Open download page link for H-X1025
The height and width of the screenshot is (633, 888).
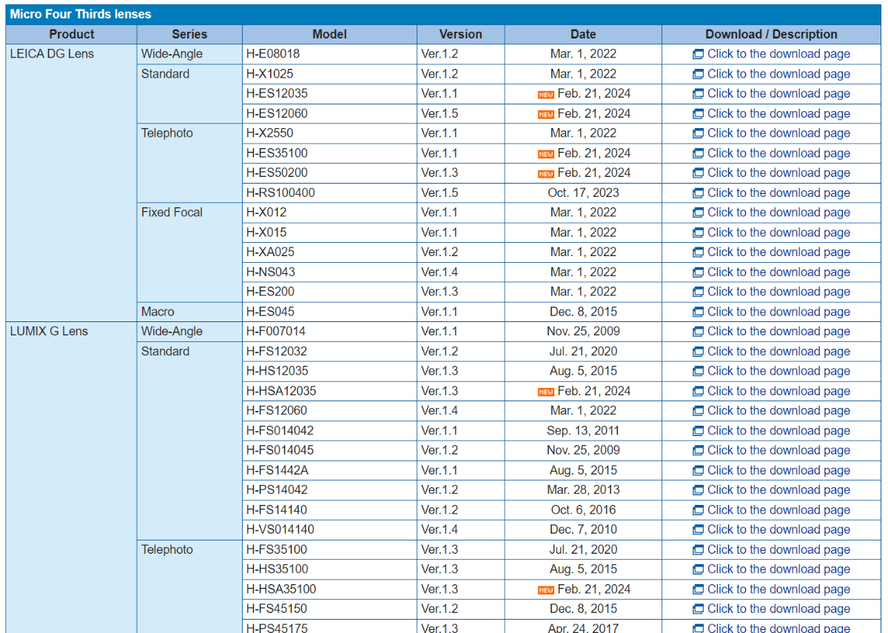(778, 74)
